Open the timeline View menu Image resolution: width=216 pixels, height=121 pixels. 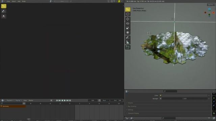coord(25,100)
